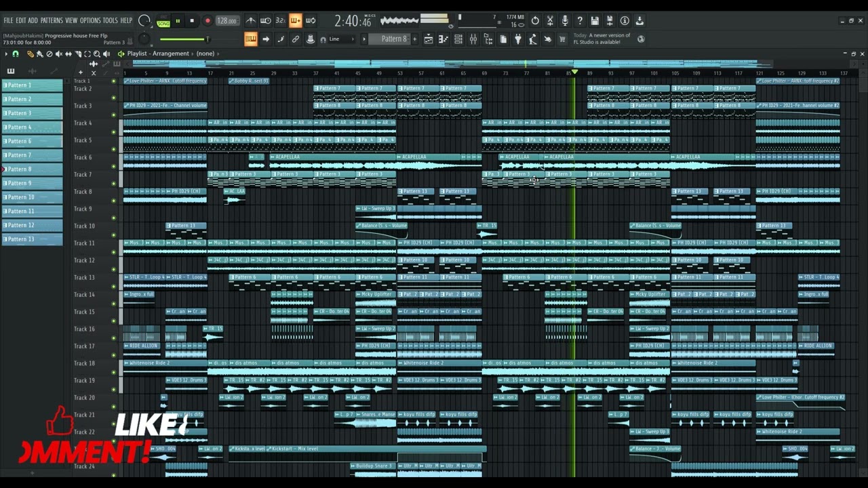Image resolution: width=868 pixels, height=488 pixels.
Task: Mute Track 6 using its green dot
Action: [114, 166]
